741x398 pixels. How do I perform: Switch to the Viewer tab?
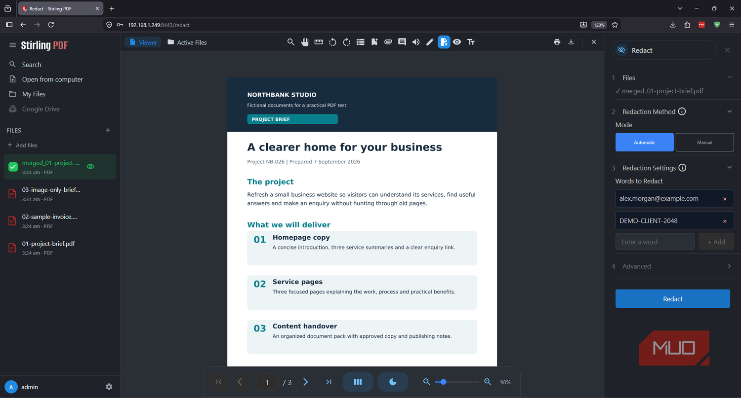tap(143, 42)
